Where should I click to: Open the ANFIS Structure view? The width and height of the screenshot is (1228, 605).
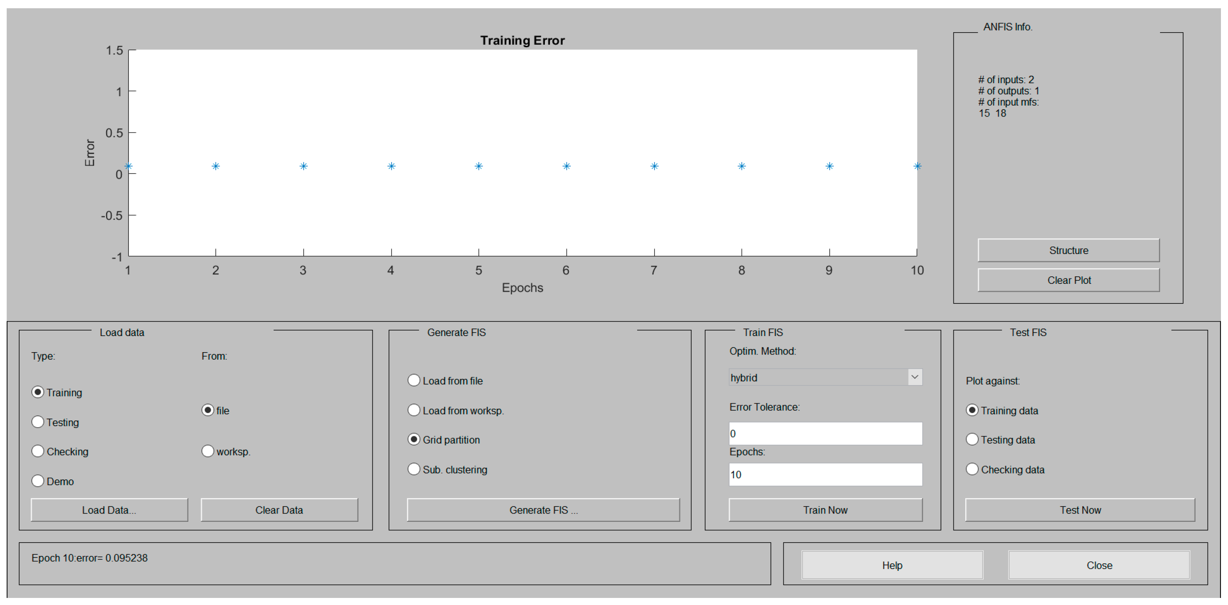pyautogui.click(x=1068, y=250)
